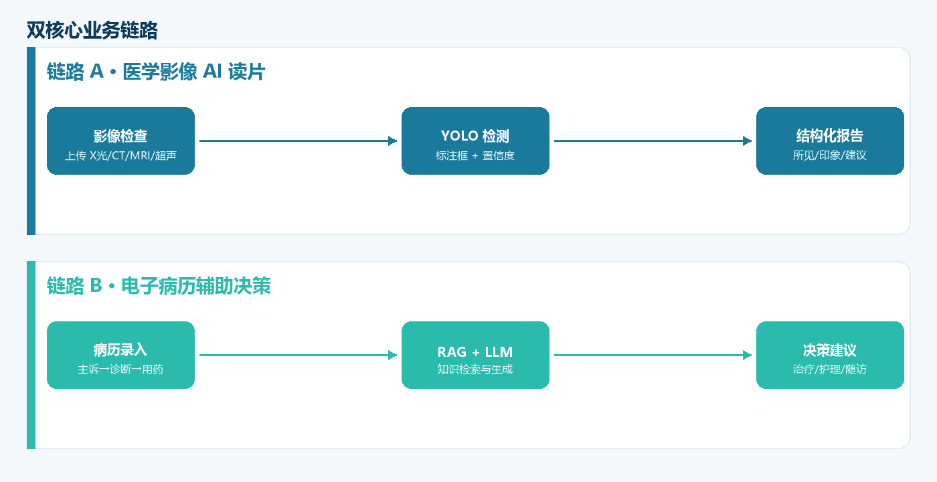Click the teal accent bar of 链路 B
937x482 pixels.
(31, 355)
